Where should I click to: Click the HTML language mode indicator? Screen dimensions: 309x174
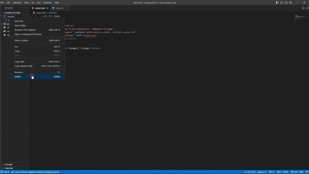point(285,172)
